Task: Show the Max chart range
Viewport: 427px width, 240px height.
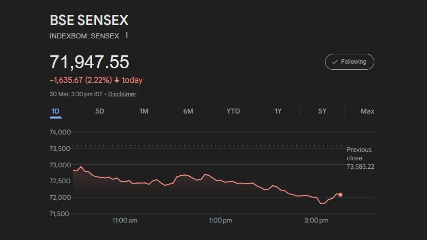Action: coord(367,111)
